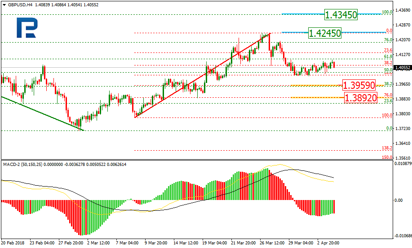Select the 138.2 Fibonacci level label
The image size is (412, 248).
click(x=387, y=148)
